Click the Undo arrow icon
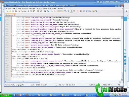 [38, 11]
